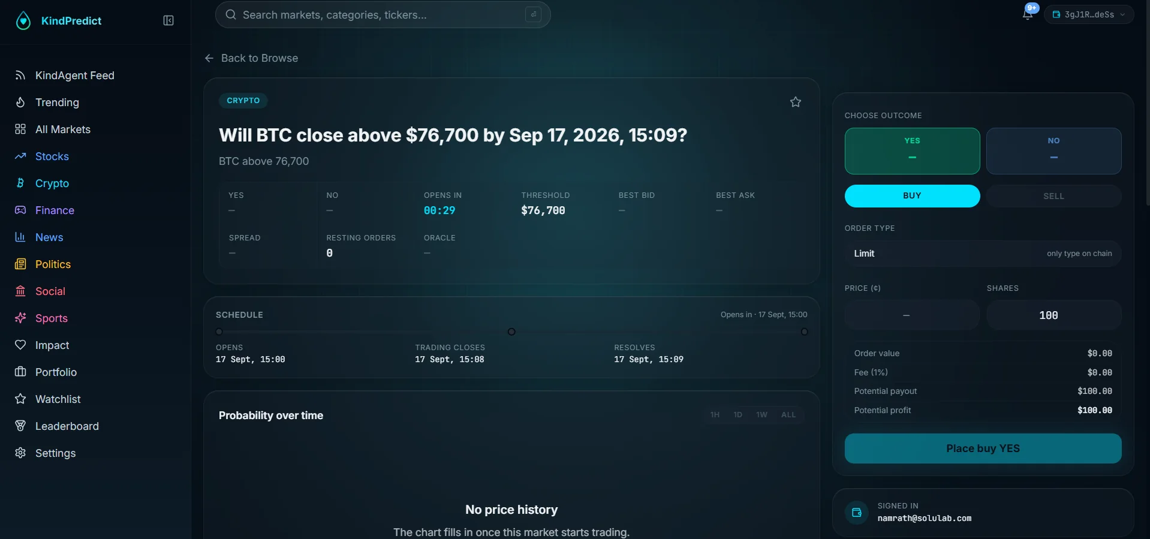Click the Price input field
This screenshot has width=1150, height=539.
(912, 315)
